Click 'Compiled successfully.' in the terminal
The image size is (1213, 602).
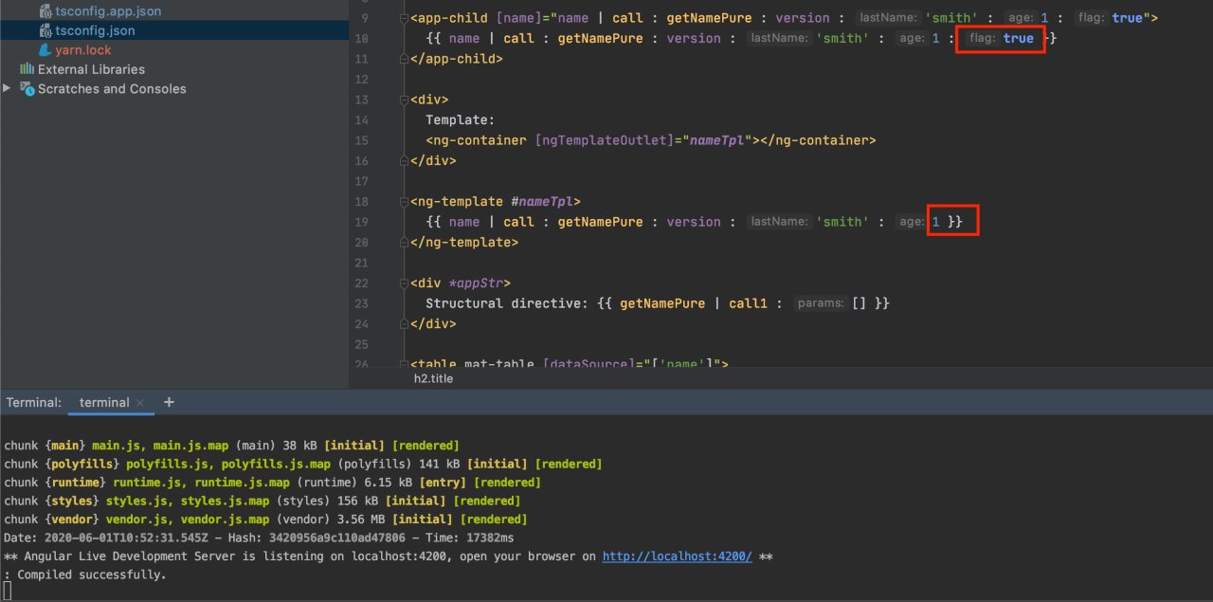[x=92, y=575]
